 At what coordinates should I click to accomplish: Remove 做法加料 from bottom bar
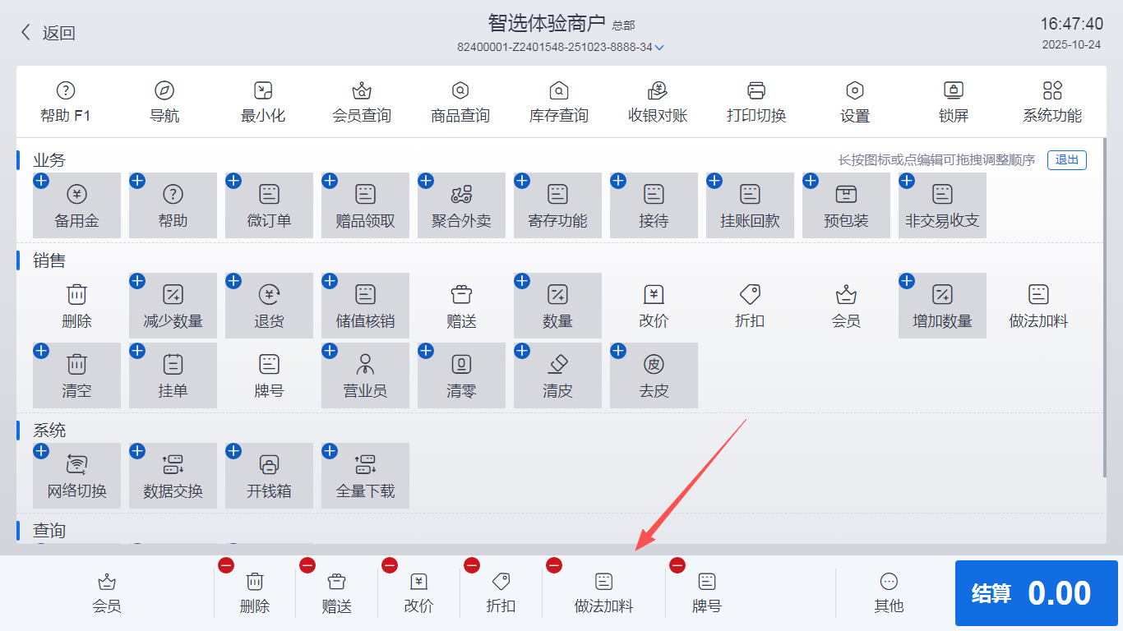click(554, 565)
